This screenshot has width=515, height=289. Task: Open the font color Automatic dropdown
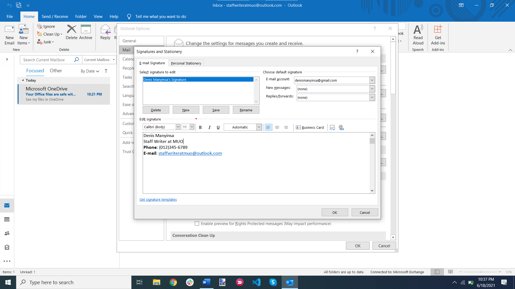pos(259,127)
